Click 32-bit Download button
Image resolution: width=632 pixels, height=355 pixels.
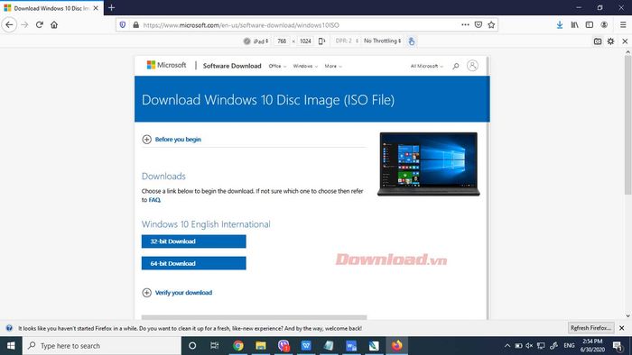coord(193,241)
